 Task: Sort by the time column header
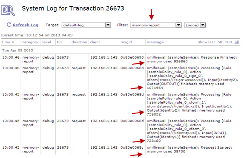coord(6,42)
